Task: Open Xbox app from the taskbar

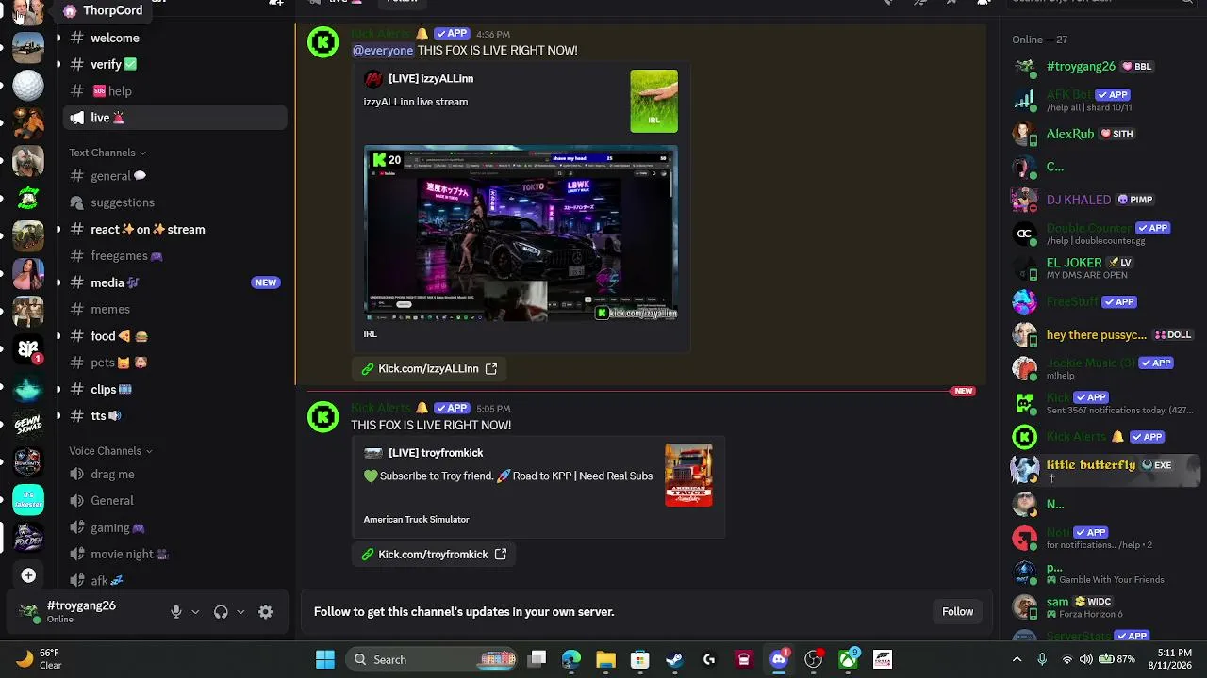Action: 848,659
